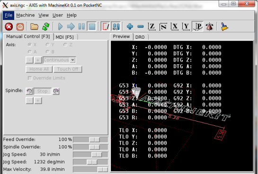
Task: Open the View menu
Action: 44,15
